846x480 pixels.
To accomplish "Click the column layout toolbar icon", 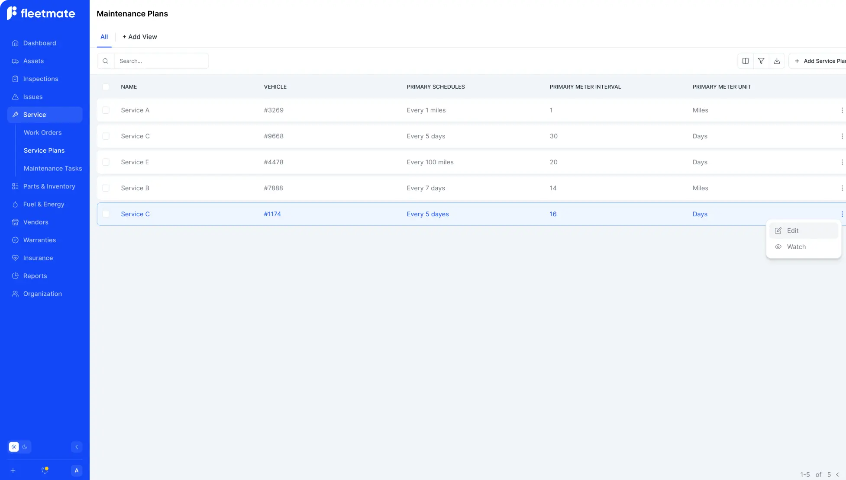I will [745, 61].
